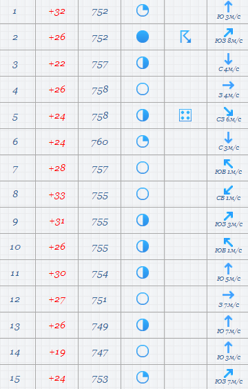Click the З 7м/с wind arrow in row 12
This screenshot has height=389, width=248.
(x=228, y=295)
